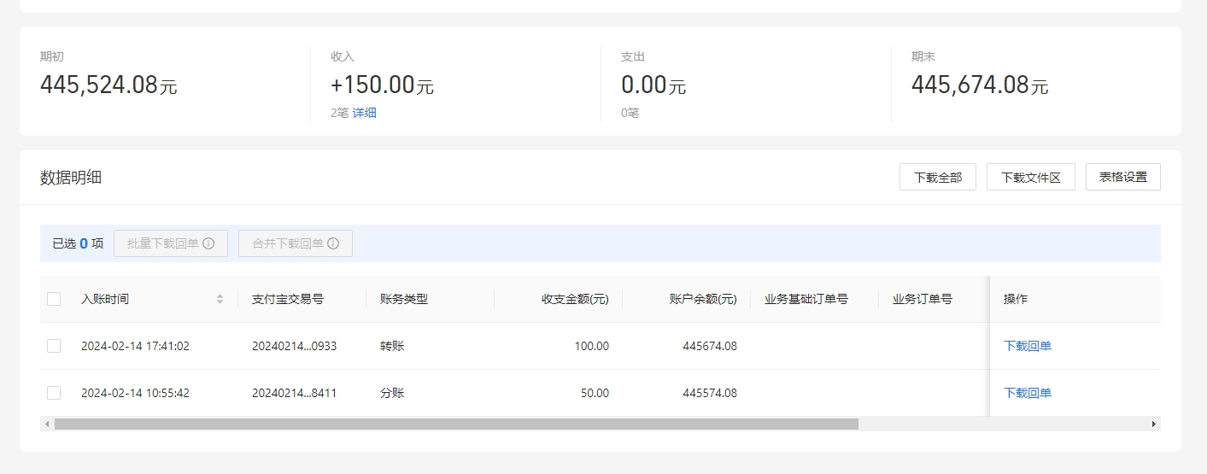
Task: Click the info icon on 批量下载回单
Action: (208, 243)
